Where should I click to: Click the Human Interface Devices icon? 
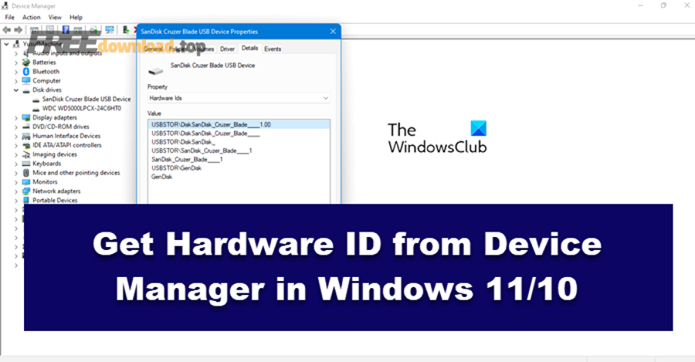point(26,136)
